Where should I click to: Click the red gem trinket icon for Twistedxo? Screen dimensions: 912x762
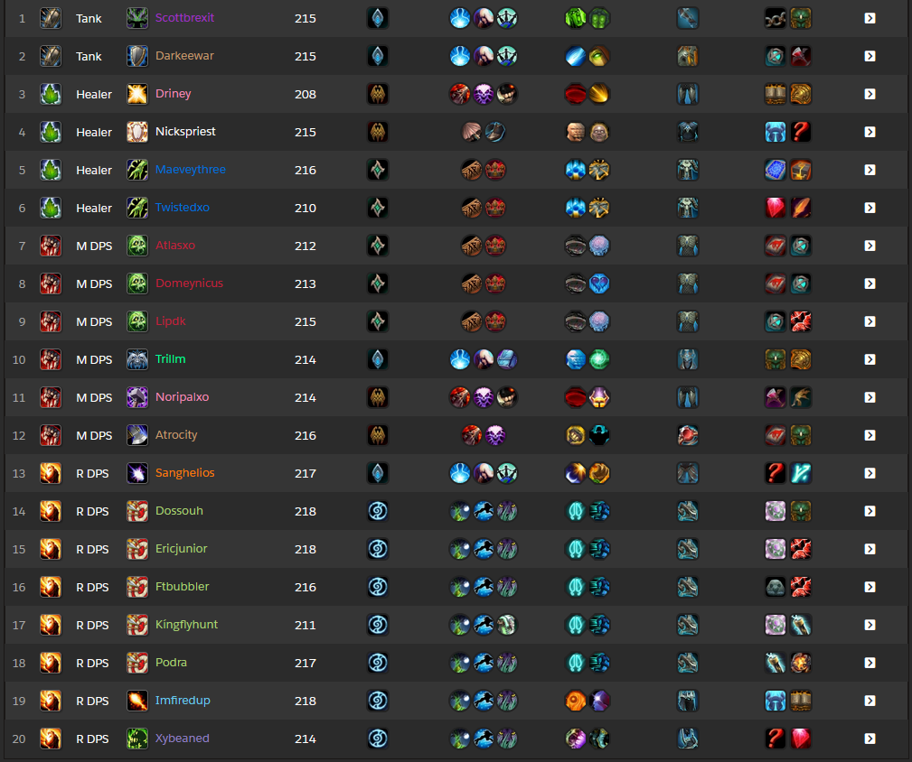point(776,208)
